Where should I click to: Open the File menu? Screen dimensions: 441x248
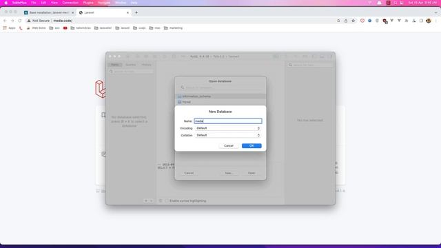tap(34, 3)
